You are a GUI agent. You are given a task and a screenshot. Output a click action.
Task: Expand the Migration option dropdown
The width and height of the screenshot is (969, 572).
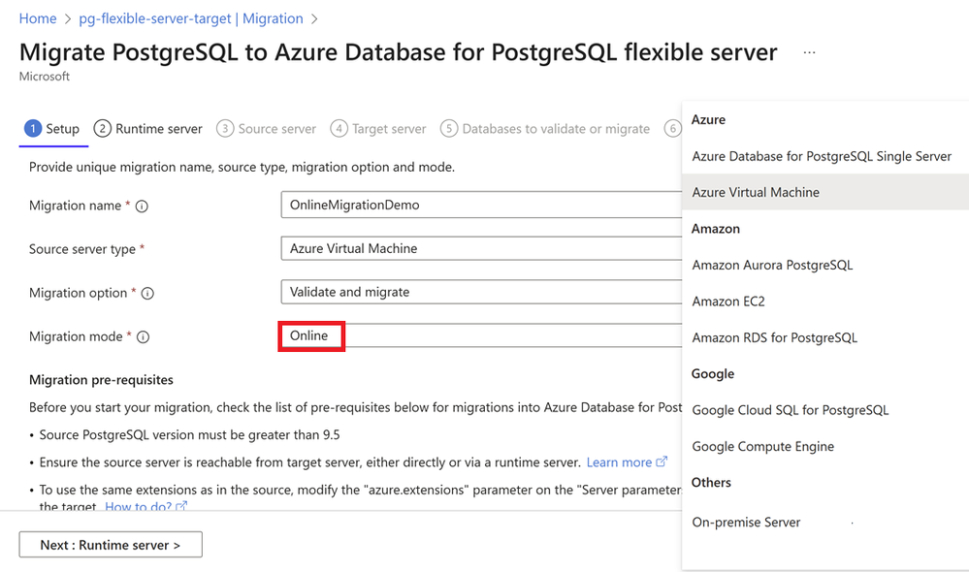click(480, 293)
